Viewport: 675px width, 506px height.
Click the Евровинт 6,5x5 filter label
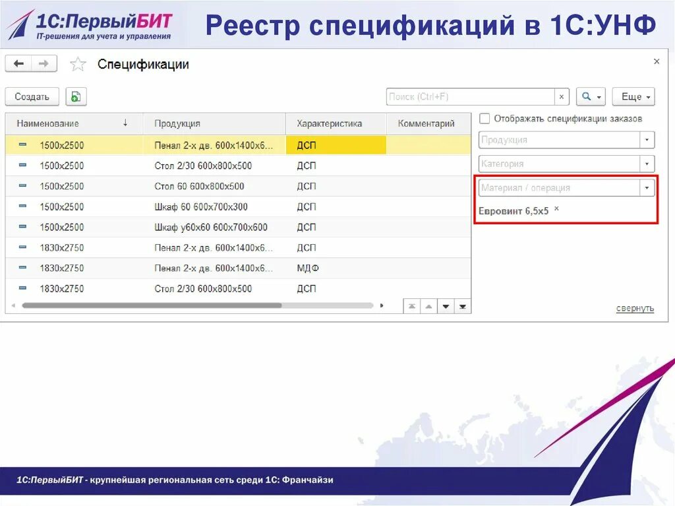(514, 211)
